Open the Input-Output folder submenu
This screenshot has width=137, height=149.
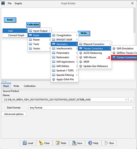40,31
